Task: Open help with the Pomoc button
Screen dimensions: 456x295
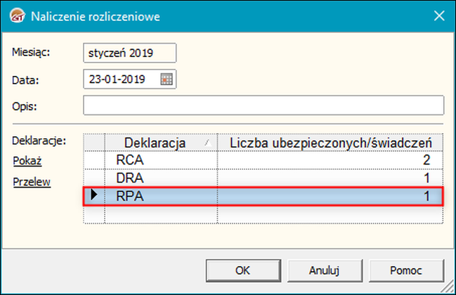Action: click(406, 270)
